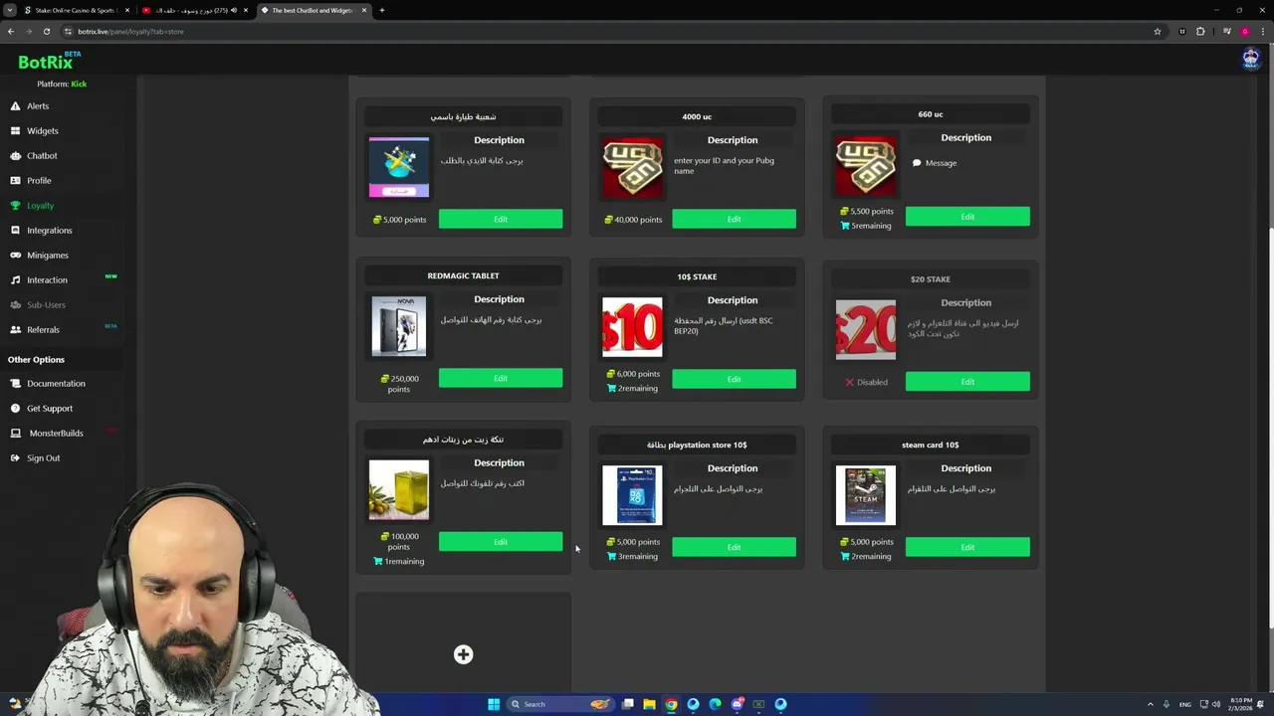Click the PlayStation store card image

pos(632,495)
